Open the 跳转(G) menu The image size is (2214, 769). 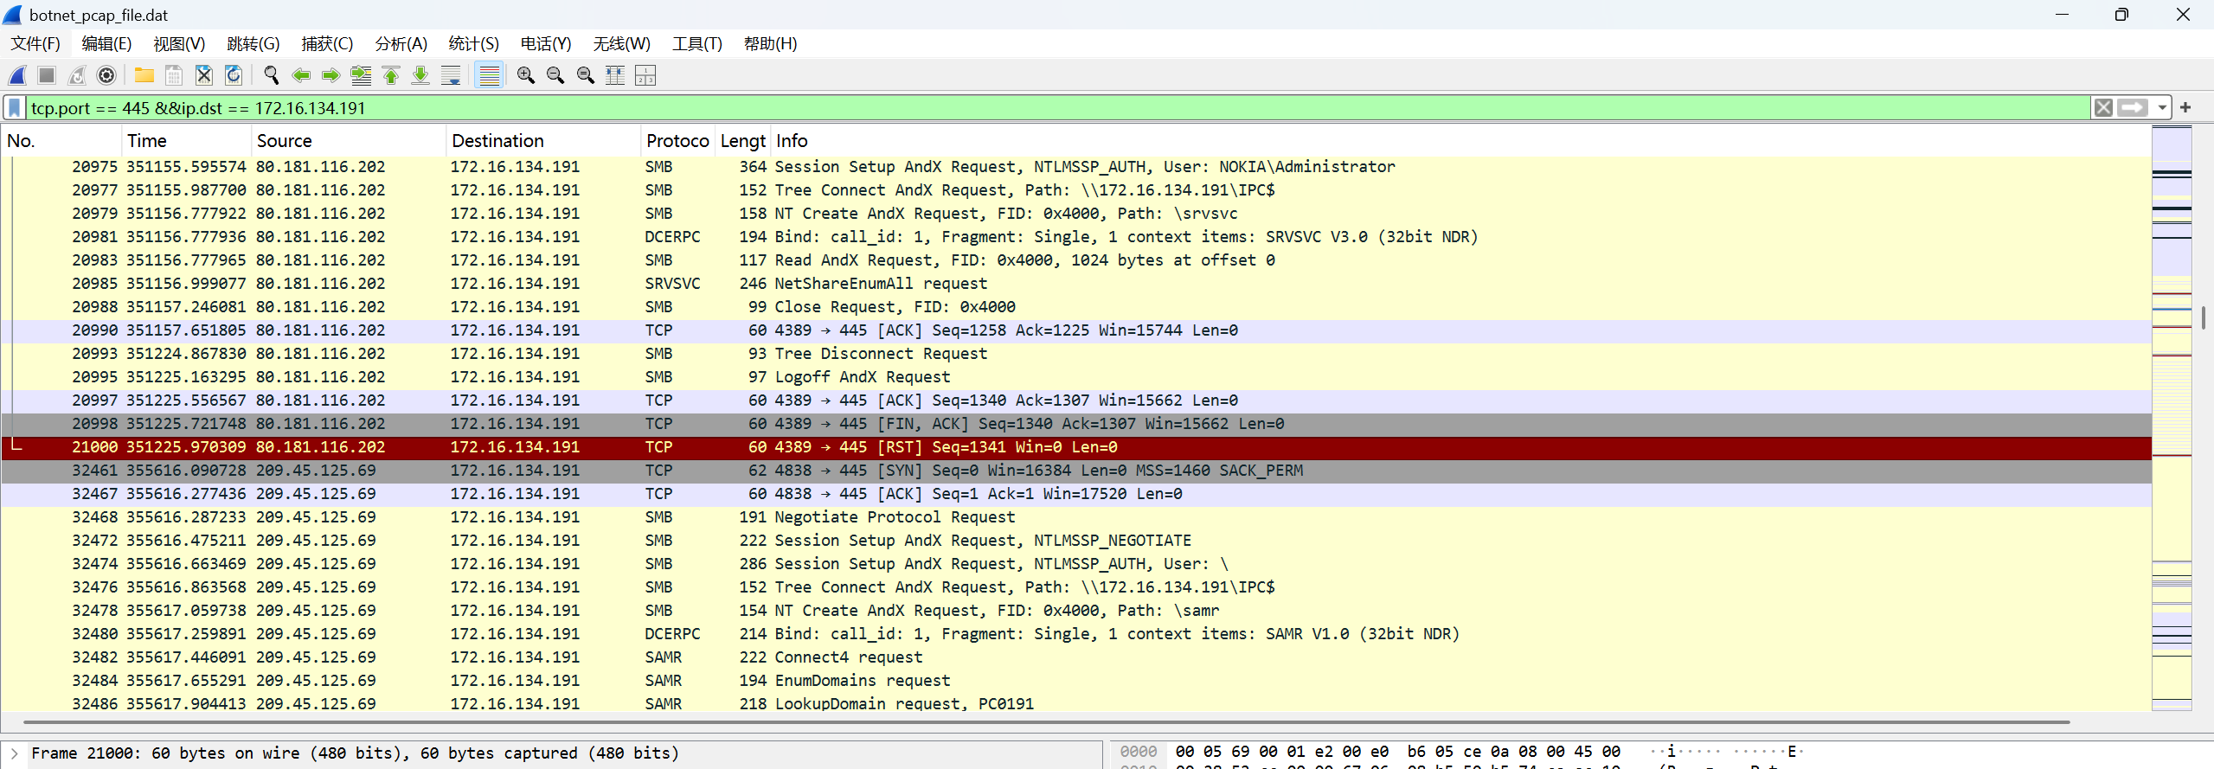pyautogui.click(x=253, y=43)
